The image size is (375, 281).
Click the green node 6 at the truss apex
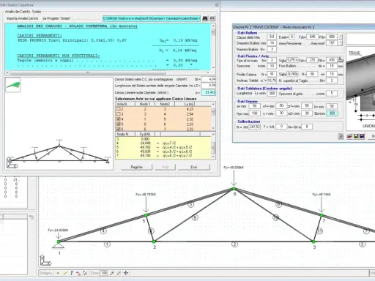(234, 189)
